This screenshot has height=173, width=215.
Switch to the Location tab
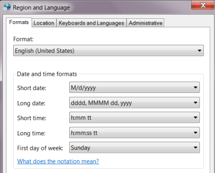pos(44,23)
